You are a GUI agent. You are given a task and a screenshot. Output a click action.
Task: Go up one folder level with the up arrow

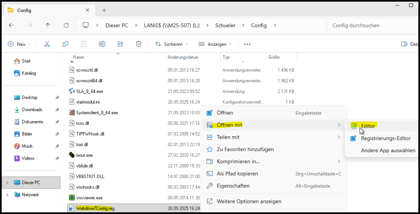coord(48,25)
